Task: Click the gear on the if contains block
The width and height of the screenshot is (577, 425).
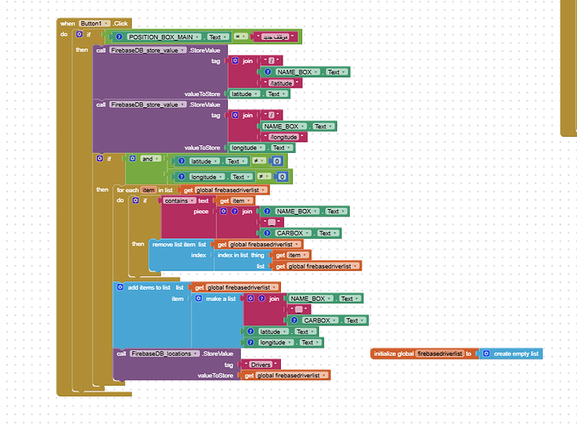Action: (134, 201)
